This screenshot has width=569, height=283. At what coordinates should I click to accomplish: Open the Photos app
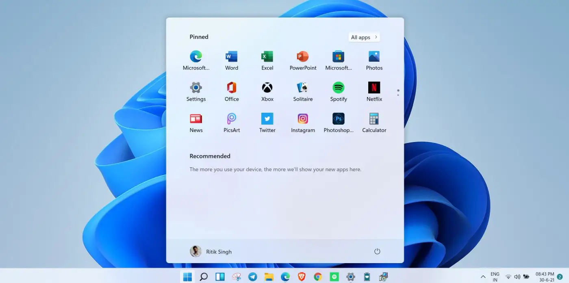coord(374,60)
